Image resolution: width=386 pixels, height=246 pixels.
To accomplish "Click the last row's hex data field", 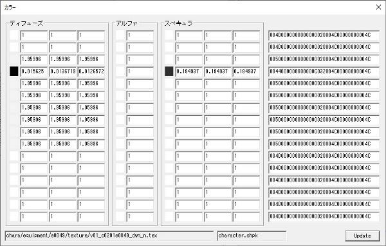I will click(x=324, y=216).
